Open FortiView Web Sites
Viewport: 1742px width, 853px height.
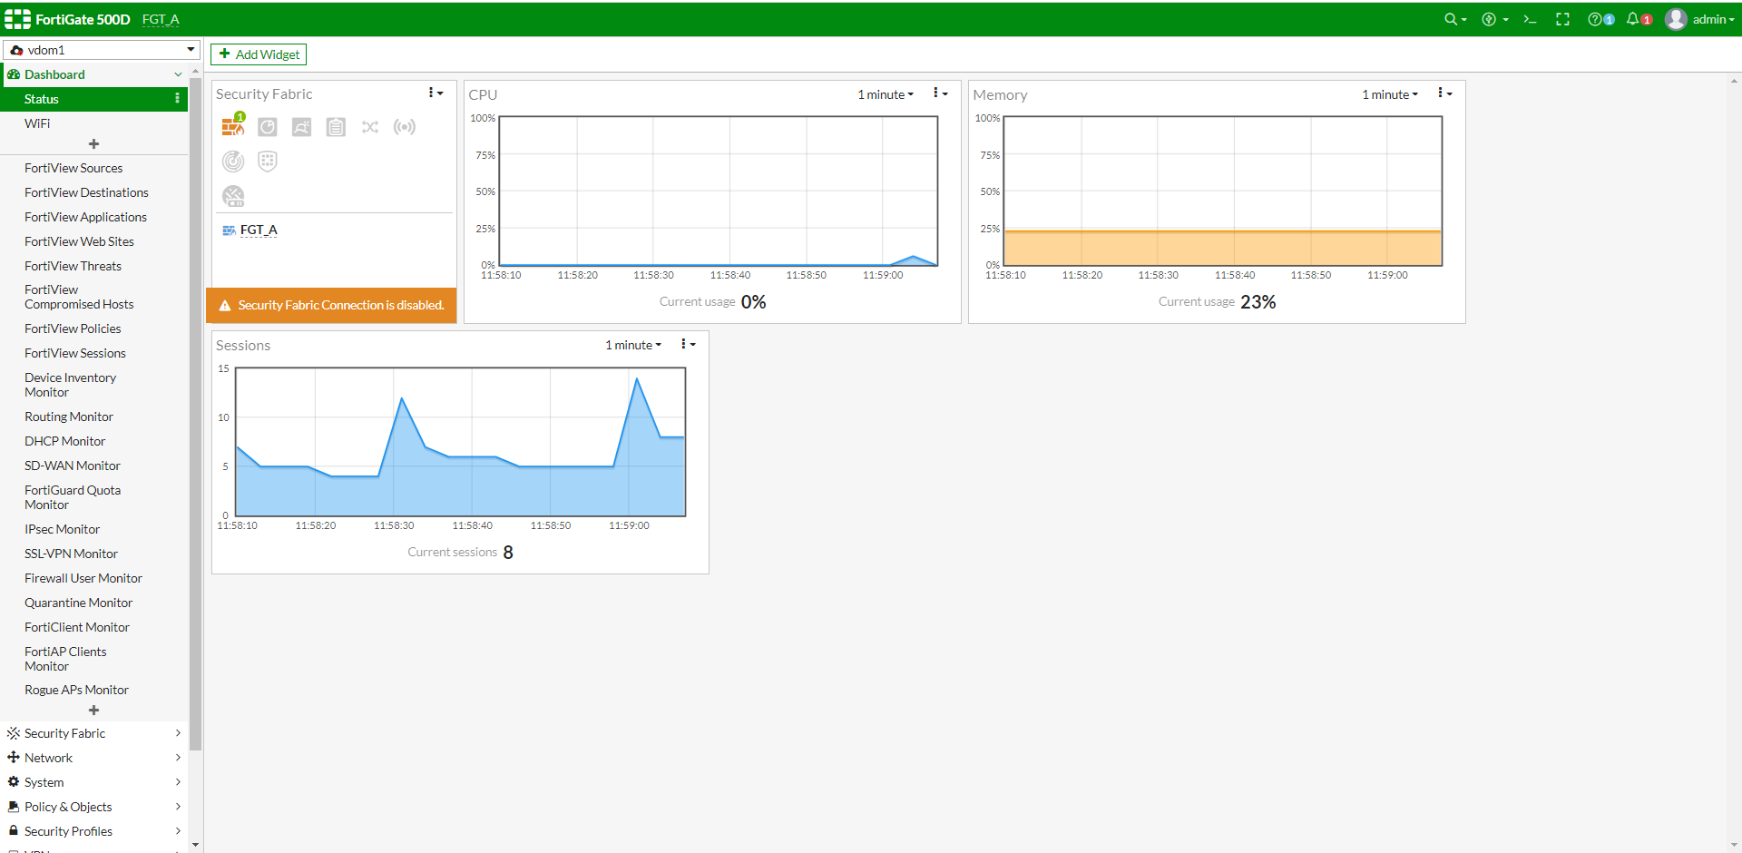94,241
